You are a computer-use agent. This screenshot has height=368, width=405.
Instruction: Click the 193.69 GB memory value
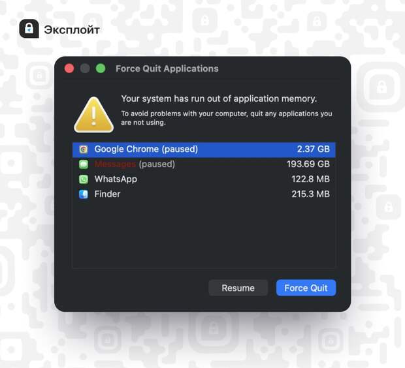pyautogui.click(x=308, y=164)
